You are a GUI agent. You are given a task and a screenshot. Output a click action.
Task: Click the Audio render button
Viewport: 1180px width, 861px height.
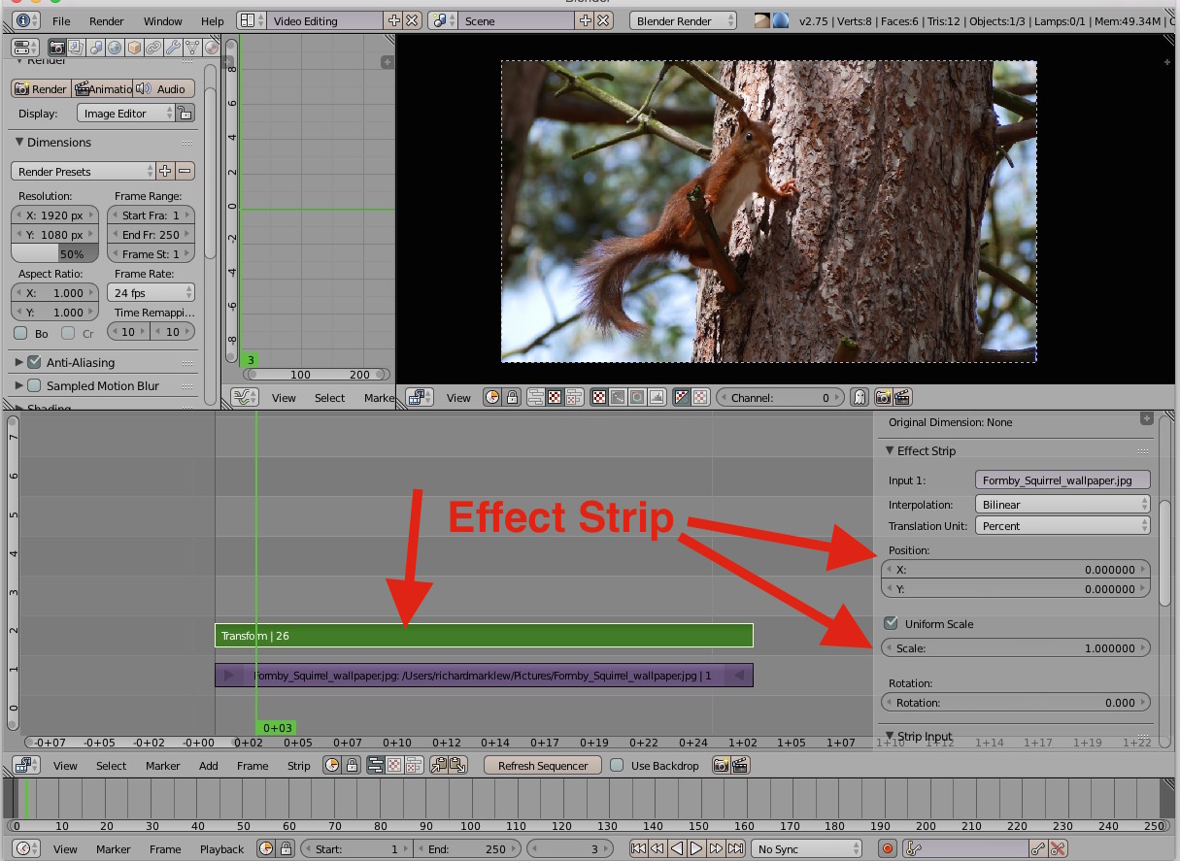[x=163, y=88]
